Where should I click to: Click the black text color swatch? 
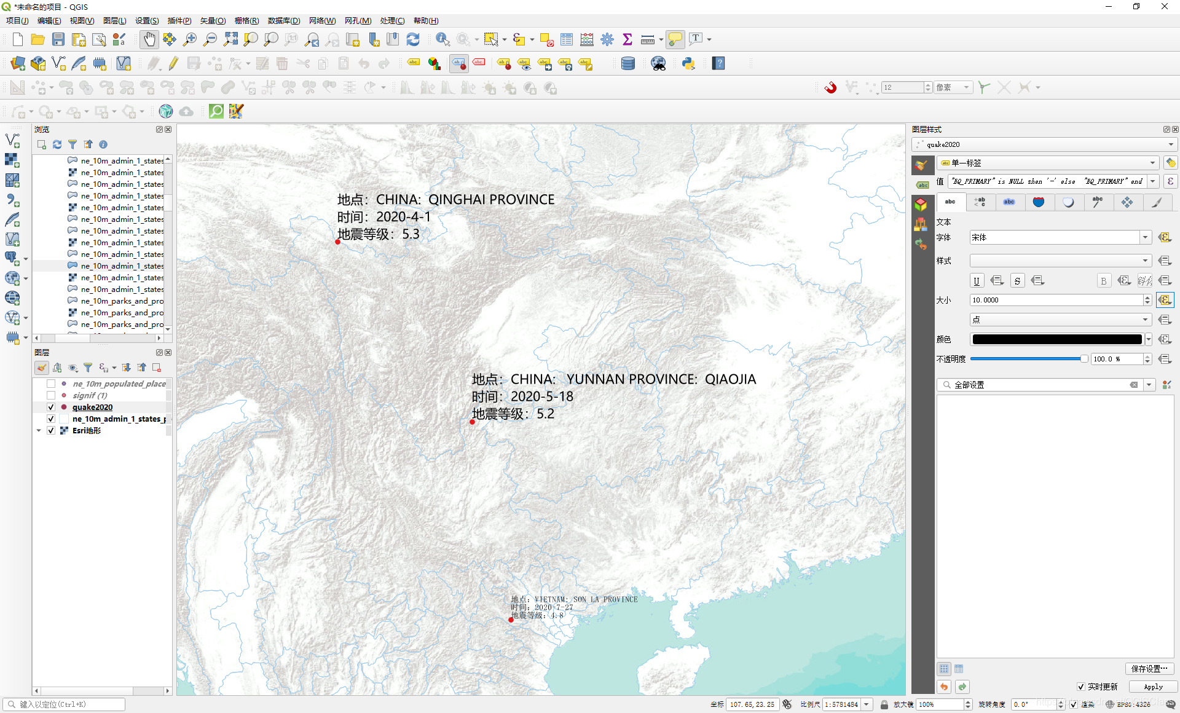(x=1057, y=339)
